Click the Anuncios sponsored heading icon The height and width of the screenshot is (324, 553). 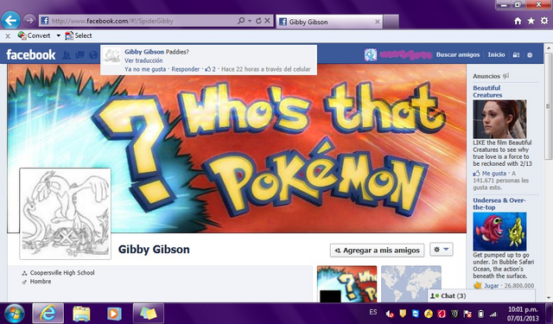505,76
